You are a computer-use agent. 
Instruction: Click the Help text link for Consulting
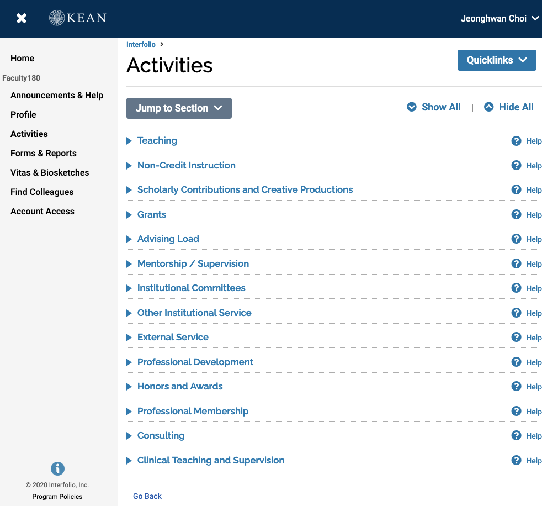click(x=534, y=436)
